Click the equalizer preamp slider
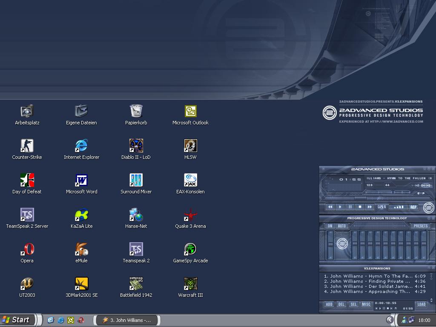Viewport: 436px width, 327px height. click(x=330, y=245)
